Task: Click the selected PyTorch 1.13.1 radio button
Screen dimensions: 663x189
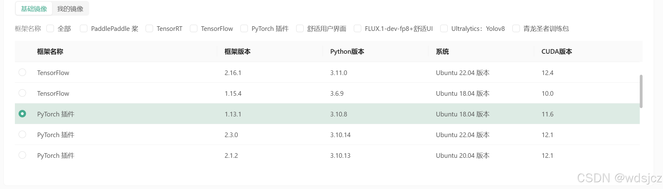Action: [22, 114]
